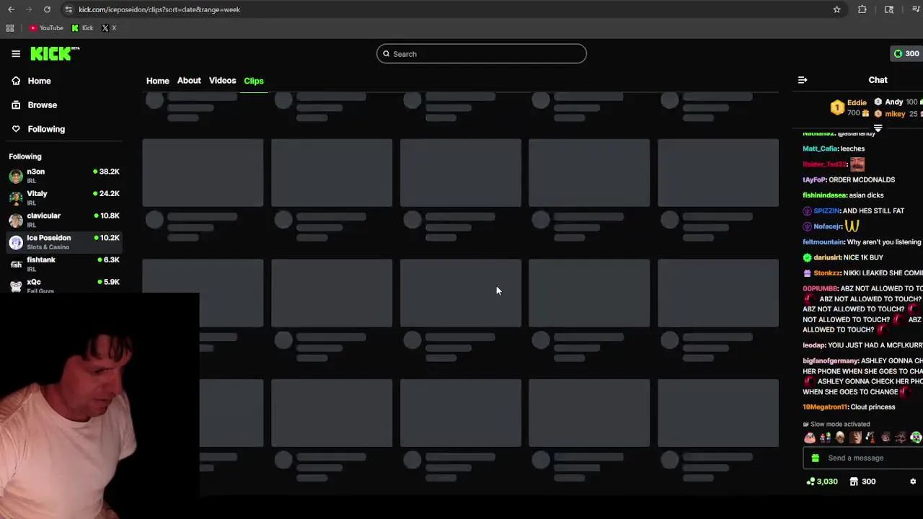The height and width of the screenshot is (519, 923).
Task: Click mikey in the chat leaderboard
Action: pos(895,114)
